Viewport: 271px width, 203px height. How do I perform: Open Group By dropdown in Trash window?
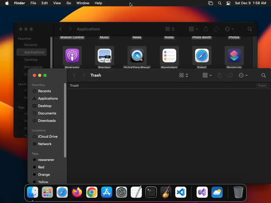[207, 75]
